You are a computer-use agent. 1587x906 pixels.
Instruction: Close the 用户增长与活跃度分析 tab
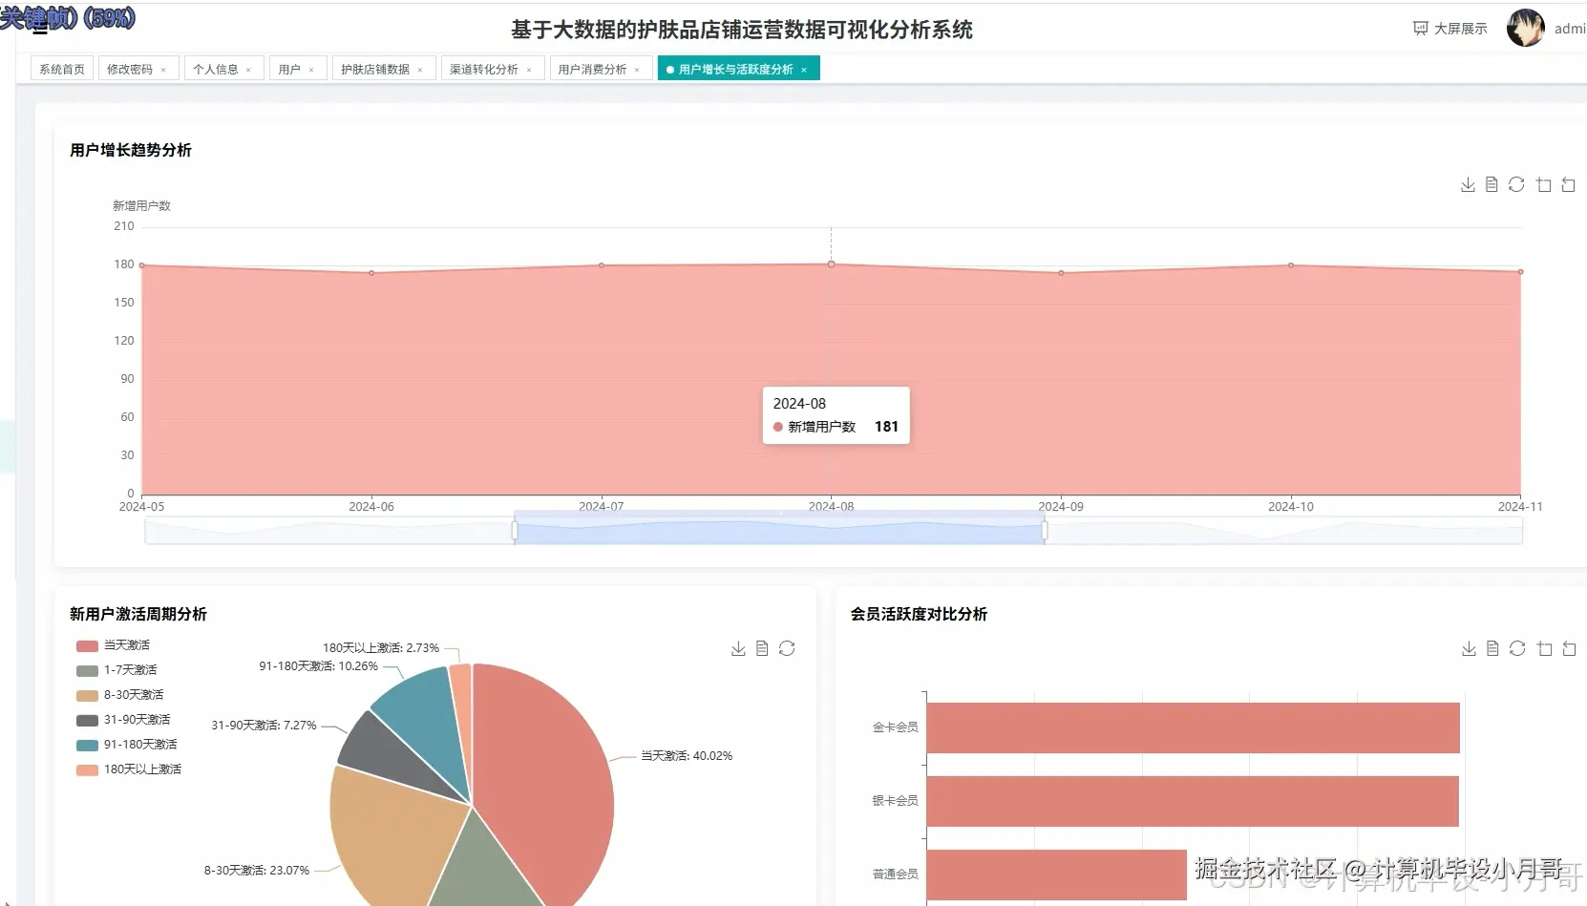[x=804, y=70]
